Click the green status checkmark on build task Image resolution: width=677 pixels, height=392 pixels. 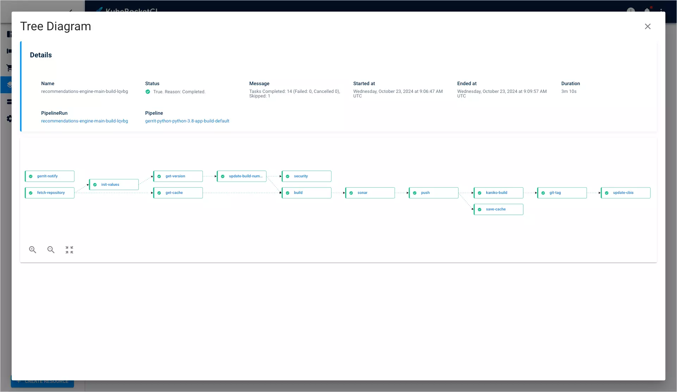pyautogui.click(x=288, y=193)
